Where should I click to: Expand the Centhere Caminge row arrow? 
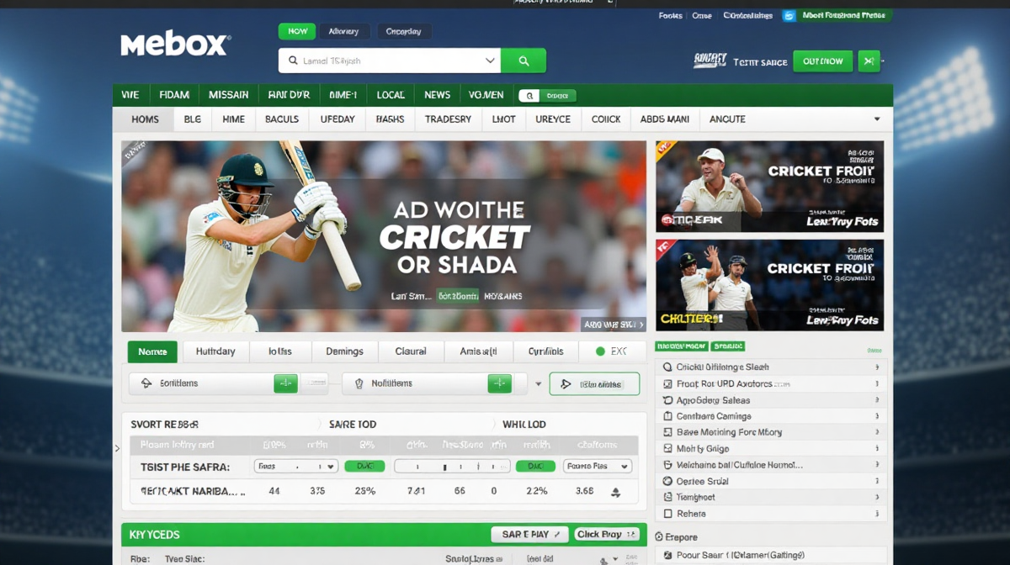tap(877, 416)
